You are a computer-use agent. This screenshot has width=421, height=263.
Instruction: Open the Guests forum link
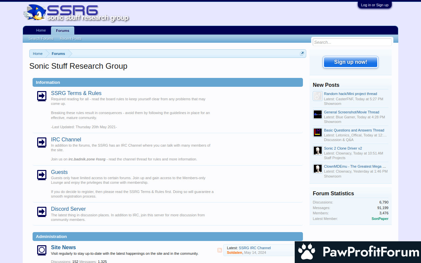[x=59, y=172]
